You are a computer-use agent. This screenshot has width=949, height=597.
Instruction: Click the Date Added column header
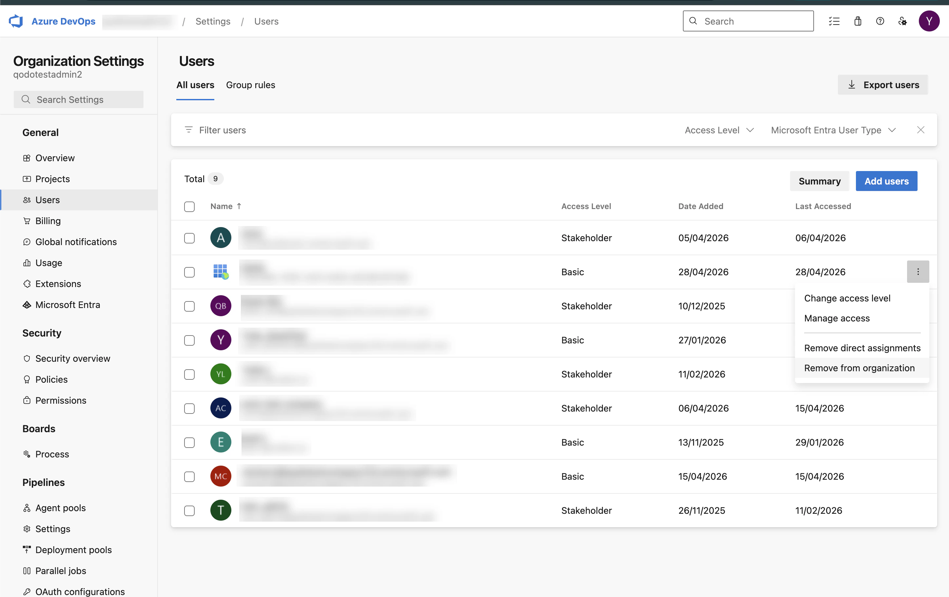coord(700,206)
